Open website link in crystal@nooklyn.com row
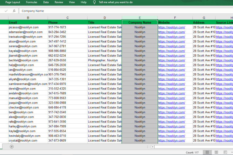 [172, 141]
